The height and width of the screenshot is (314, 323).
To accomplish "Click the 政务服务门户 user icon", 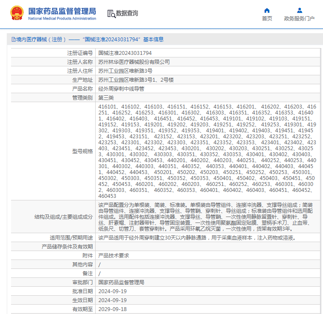I will tap(300, 10).
